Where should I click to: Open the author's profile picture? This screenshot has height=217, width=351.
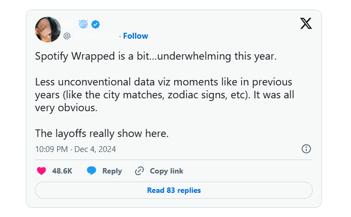pyautogui.click(x=48, y=29)
